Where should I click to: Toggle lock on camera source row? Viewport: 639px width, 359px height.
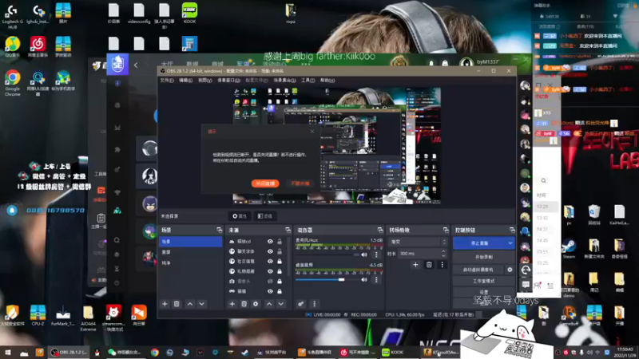pyautogui.click(x=280, y=282)
